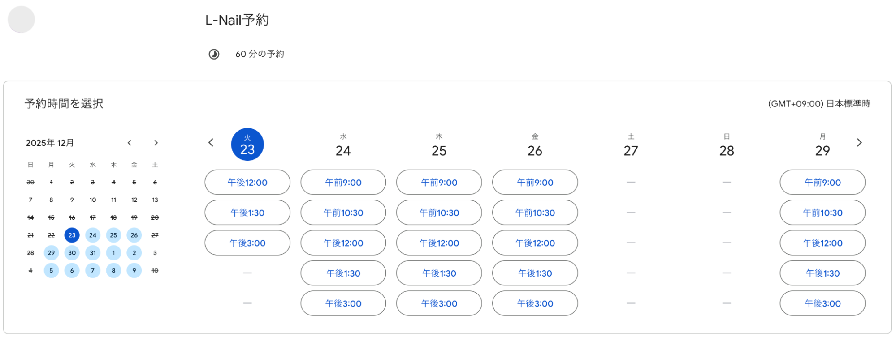Select December 30 in mini calendar
Screen dimensions: 896x345
pyautogui.click(x=72, y=253)
